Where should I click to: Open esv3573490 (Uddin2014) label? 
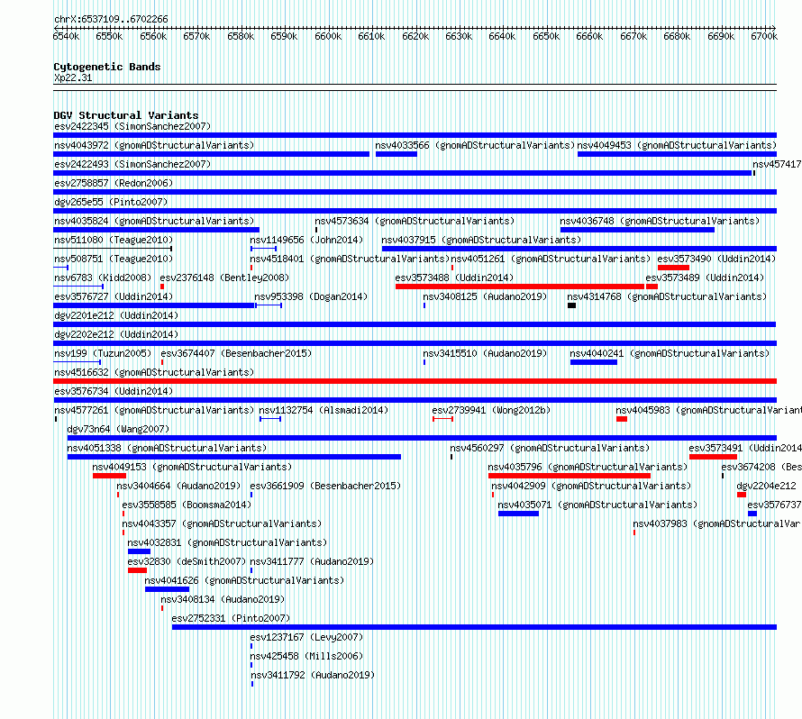tap(716, 259)
